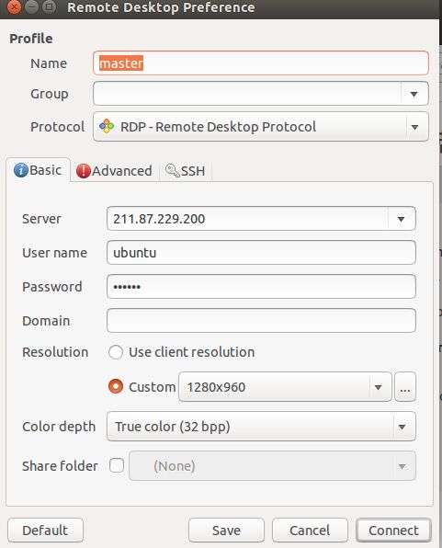Expand the Group dropdown arrow
Viewport: 442px width, 548px height.
pos(414,94)
